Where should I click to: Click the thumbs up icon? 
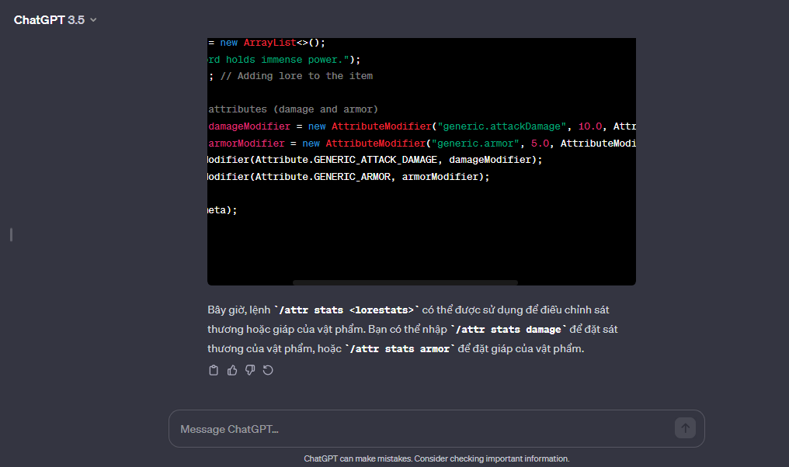point(232,370)
